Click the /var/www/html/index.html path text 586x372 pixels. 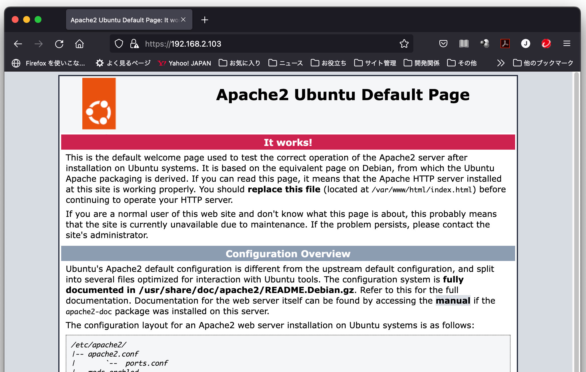[x=422, y=190]
